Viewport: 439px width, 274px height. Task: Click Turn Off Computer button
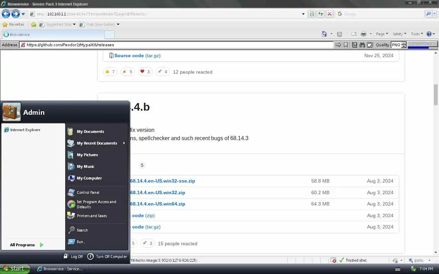tap(107, 257)
